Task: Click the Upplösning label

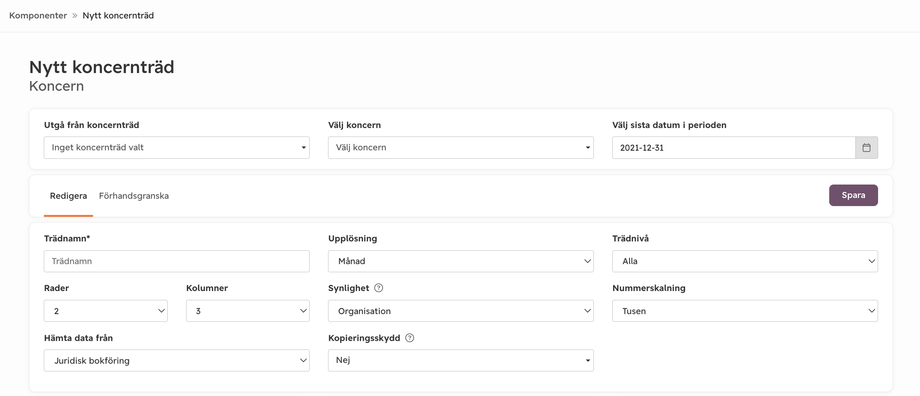Action: 352,238
